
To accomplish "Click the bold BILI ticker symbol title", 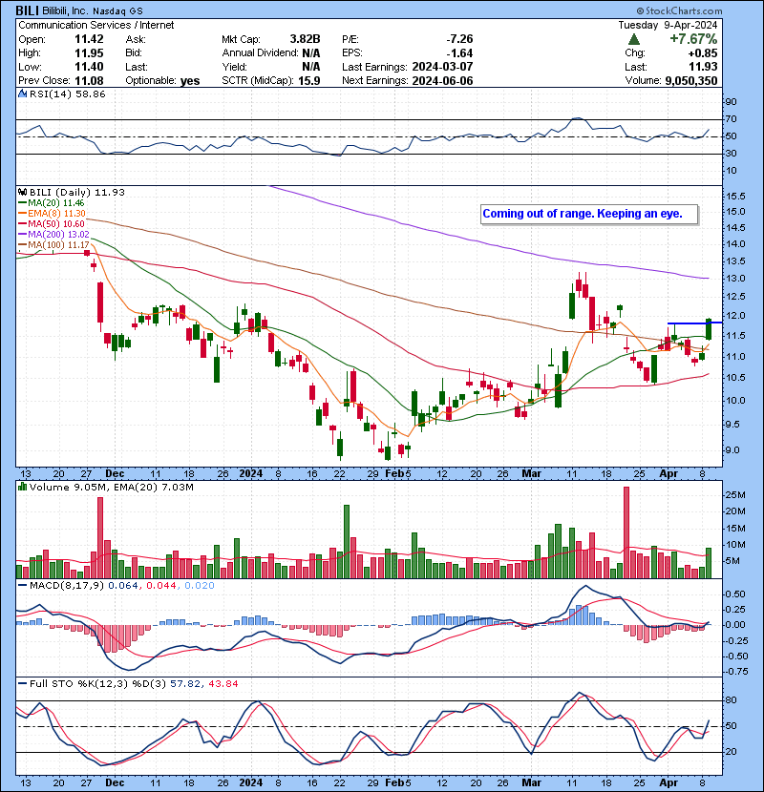I will (28, 10).
